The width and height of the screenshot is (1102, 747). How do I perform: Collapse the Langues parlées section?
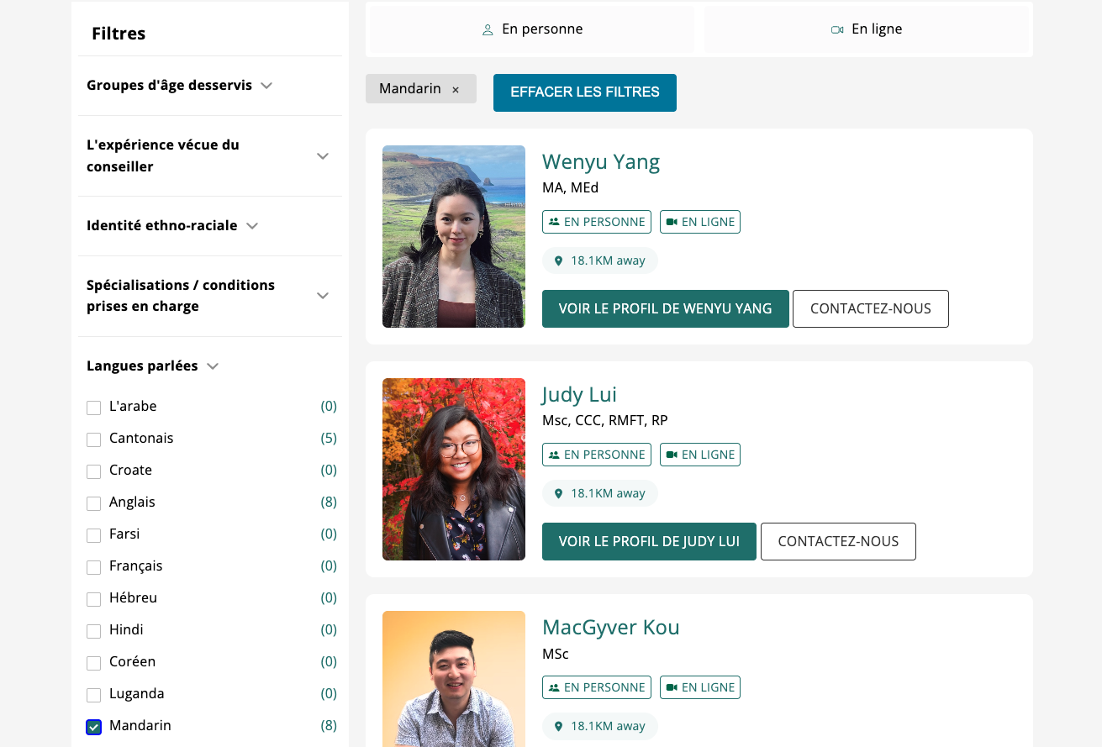click(212, 366)
